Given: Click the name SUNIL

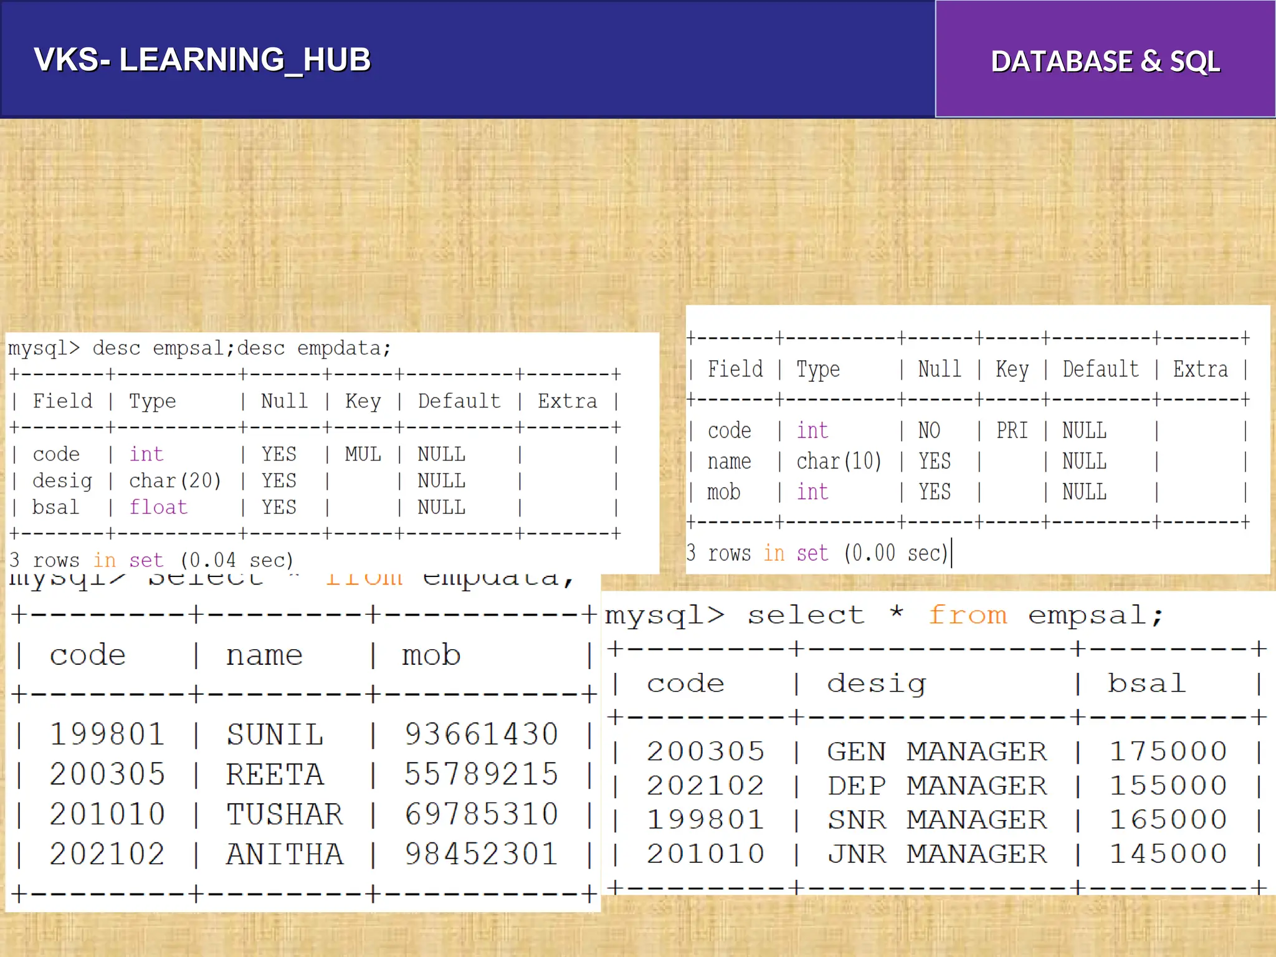Looking at the screenshot, I should tap(275, 734).
